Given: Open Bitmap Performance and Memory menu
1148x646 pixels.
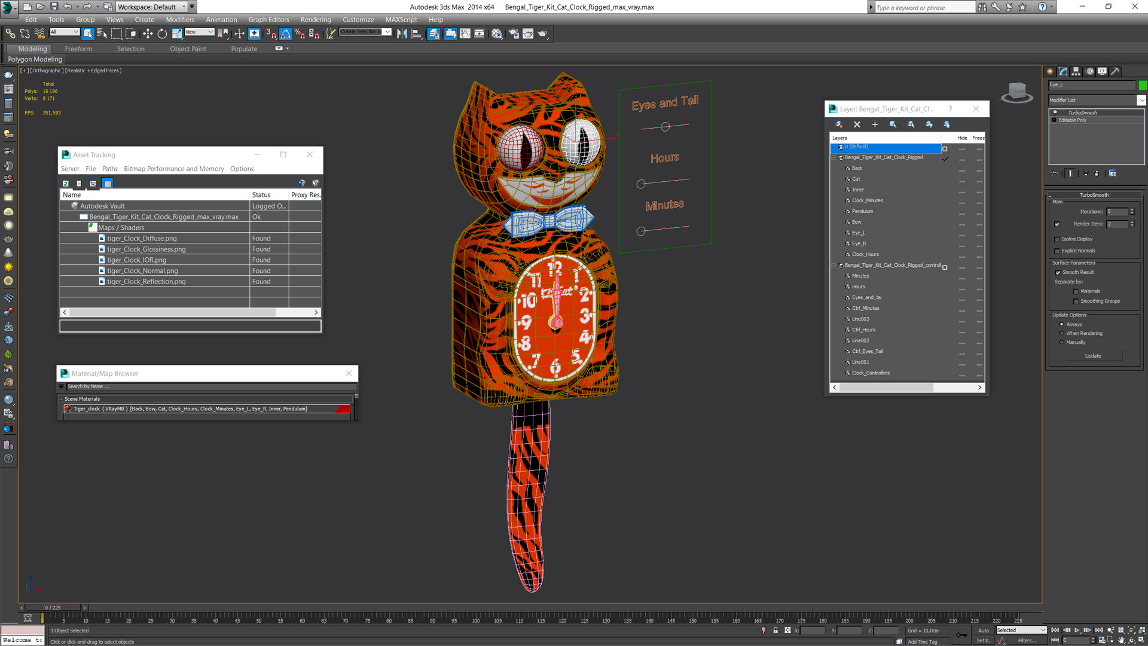Looking at the screenshot, I should click(x=173, y=169).
